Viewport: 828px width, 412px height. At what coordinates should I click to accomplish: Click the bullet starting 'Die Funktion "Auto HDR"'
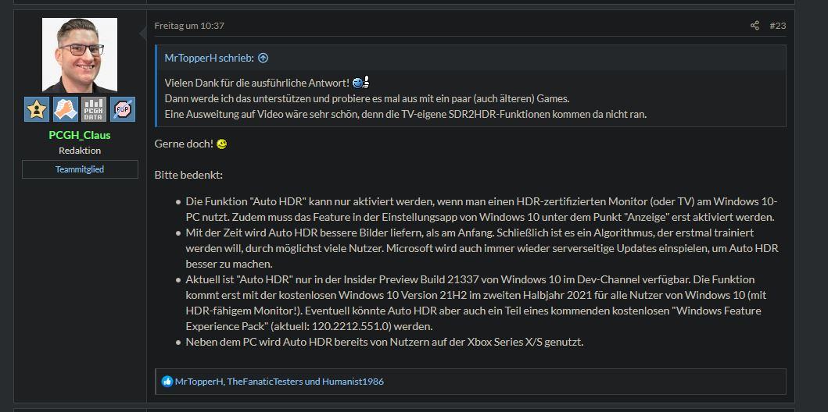pos(482,209)
